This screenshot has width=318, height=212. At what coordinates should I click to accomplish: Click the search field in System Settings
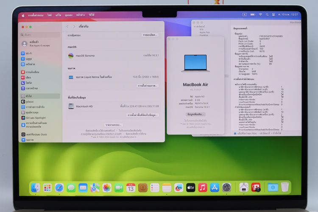click(40, 35)
